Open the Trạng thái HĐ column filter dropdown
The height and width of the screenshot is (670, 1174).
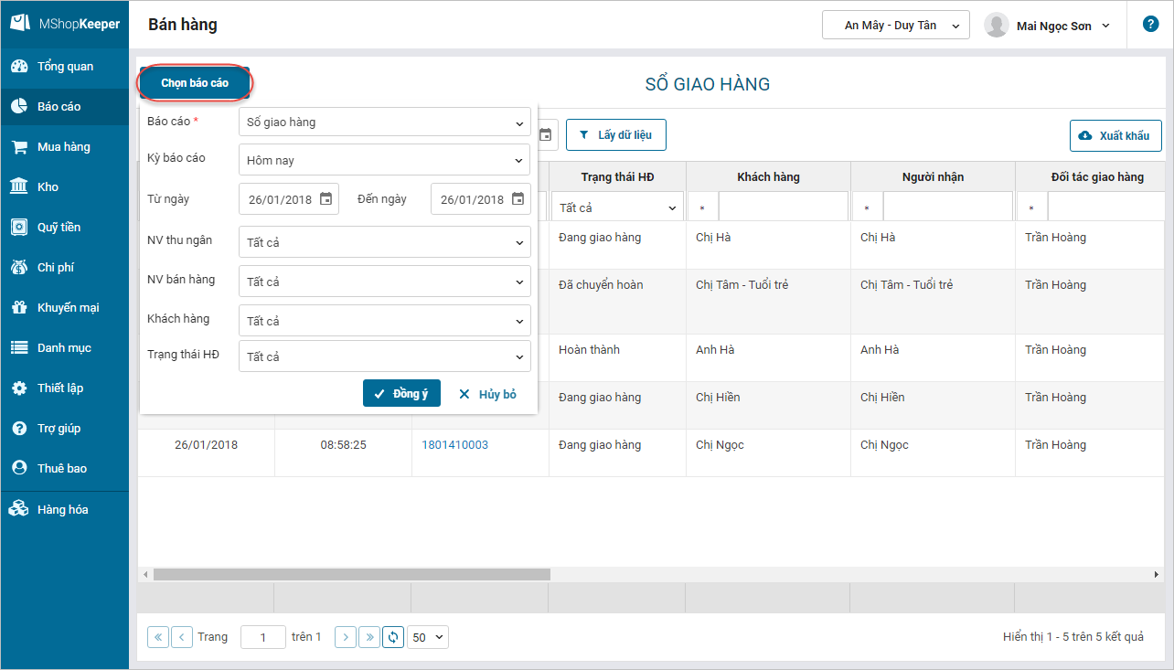coord(617,207)
